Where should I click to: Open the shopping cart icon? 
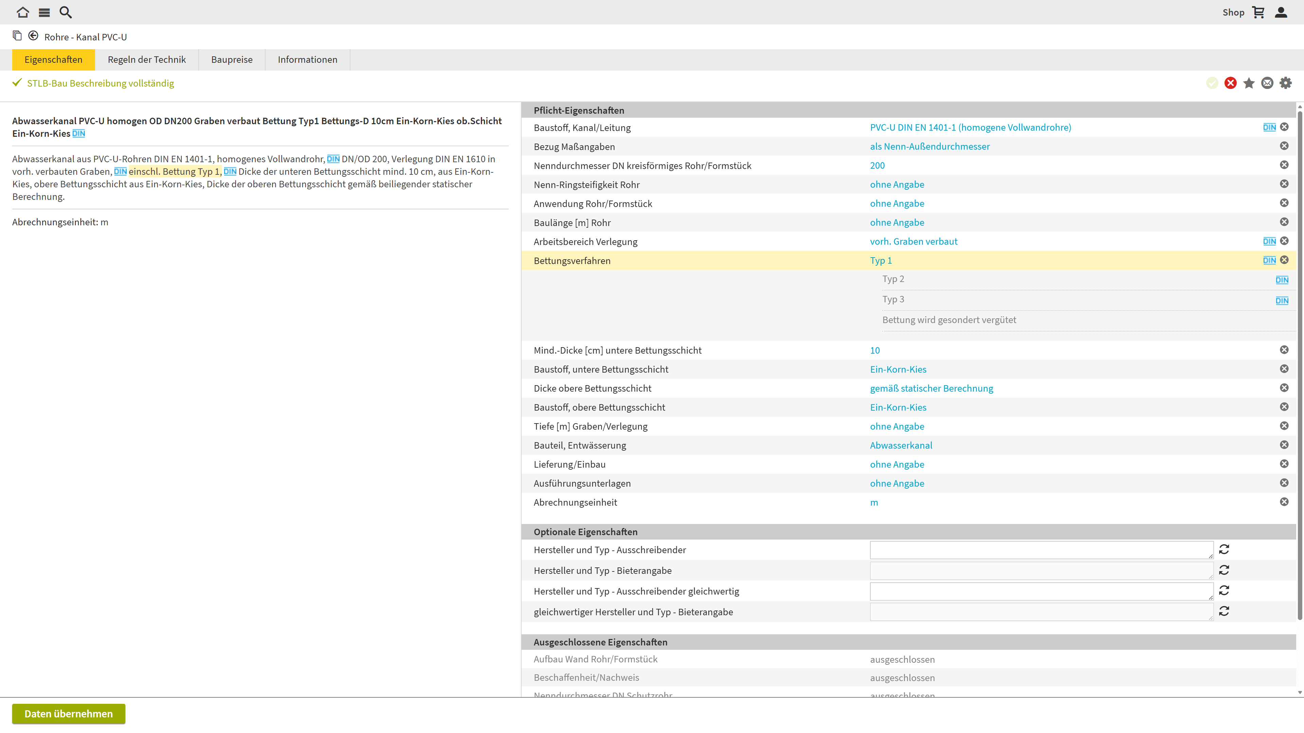click(1258, 12)
